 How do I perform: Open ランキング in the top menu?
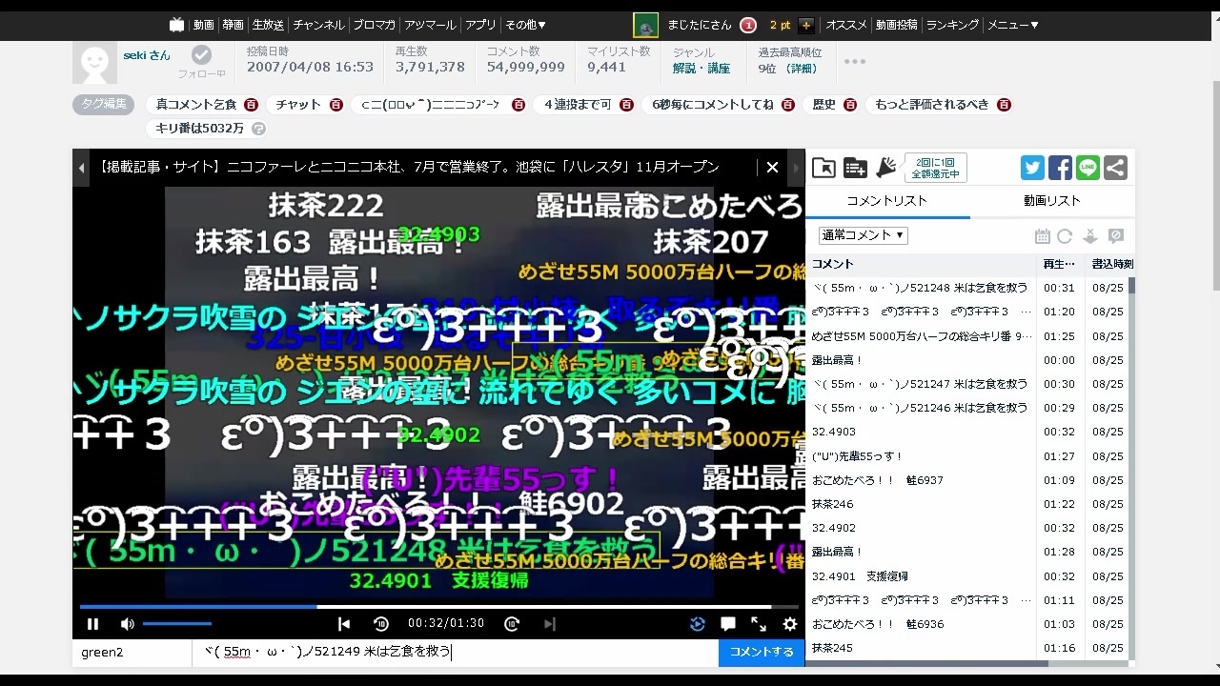click(x=952, y=25)
